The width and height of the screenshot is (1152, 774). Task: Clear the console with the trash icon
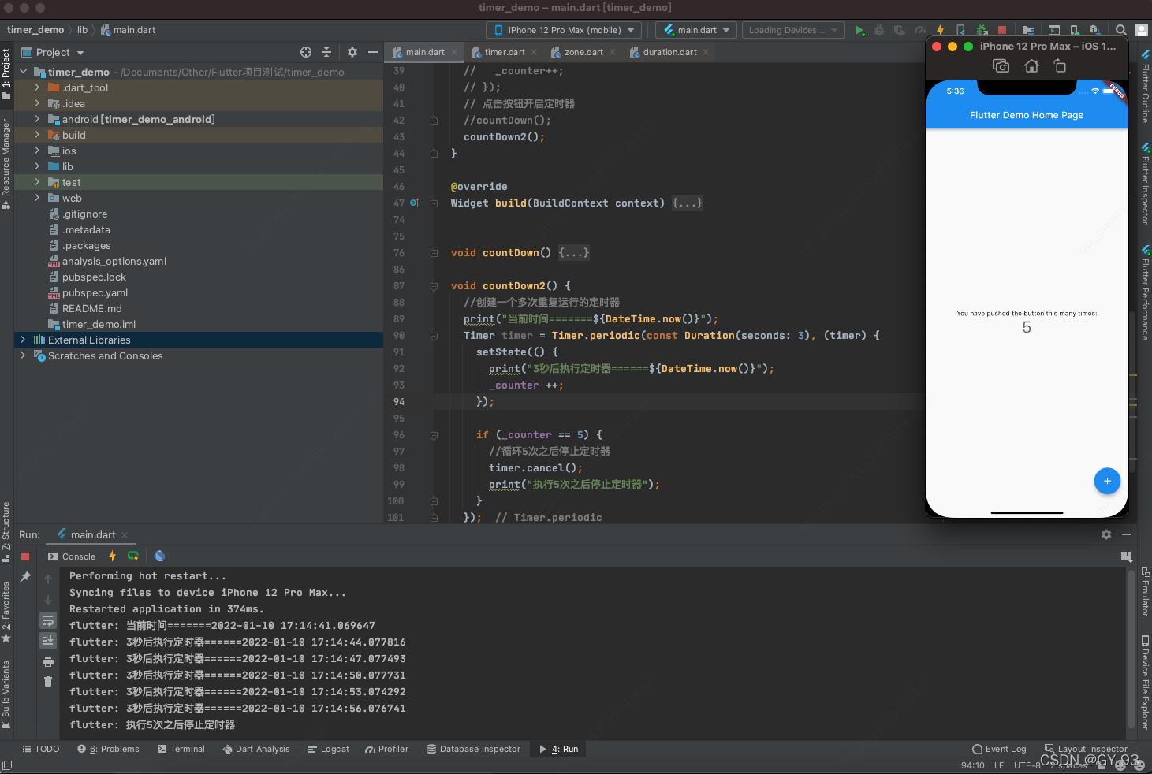point(48,681)
